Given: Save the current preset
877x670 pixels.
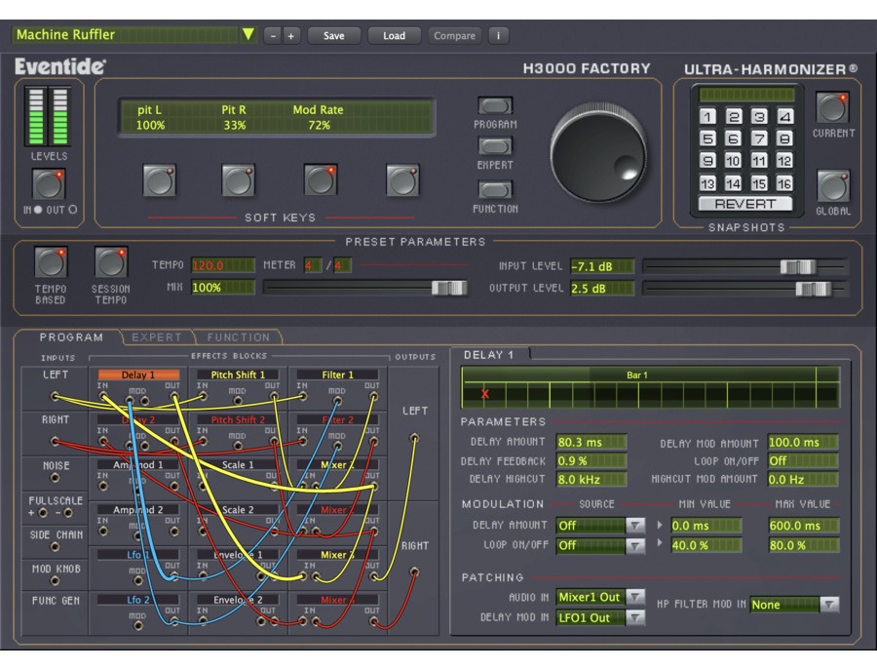Looking at the screenshot, I should (x=334, y=34).
